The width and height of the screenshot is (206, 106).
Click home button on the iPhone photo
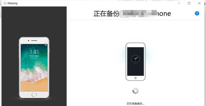pyautogui.click(x=34, y=95)
